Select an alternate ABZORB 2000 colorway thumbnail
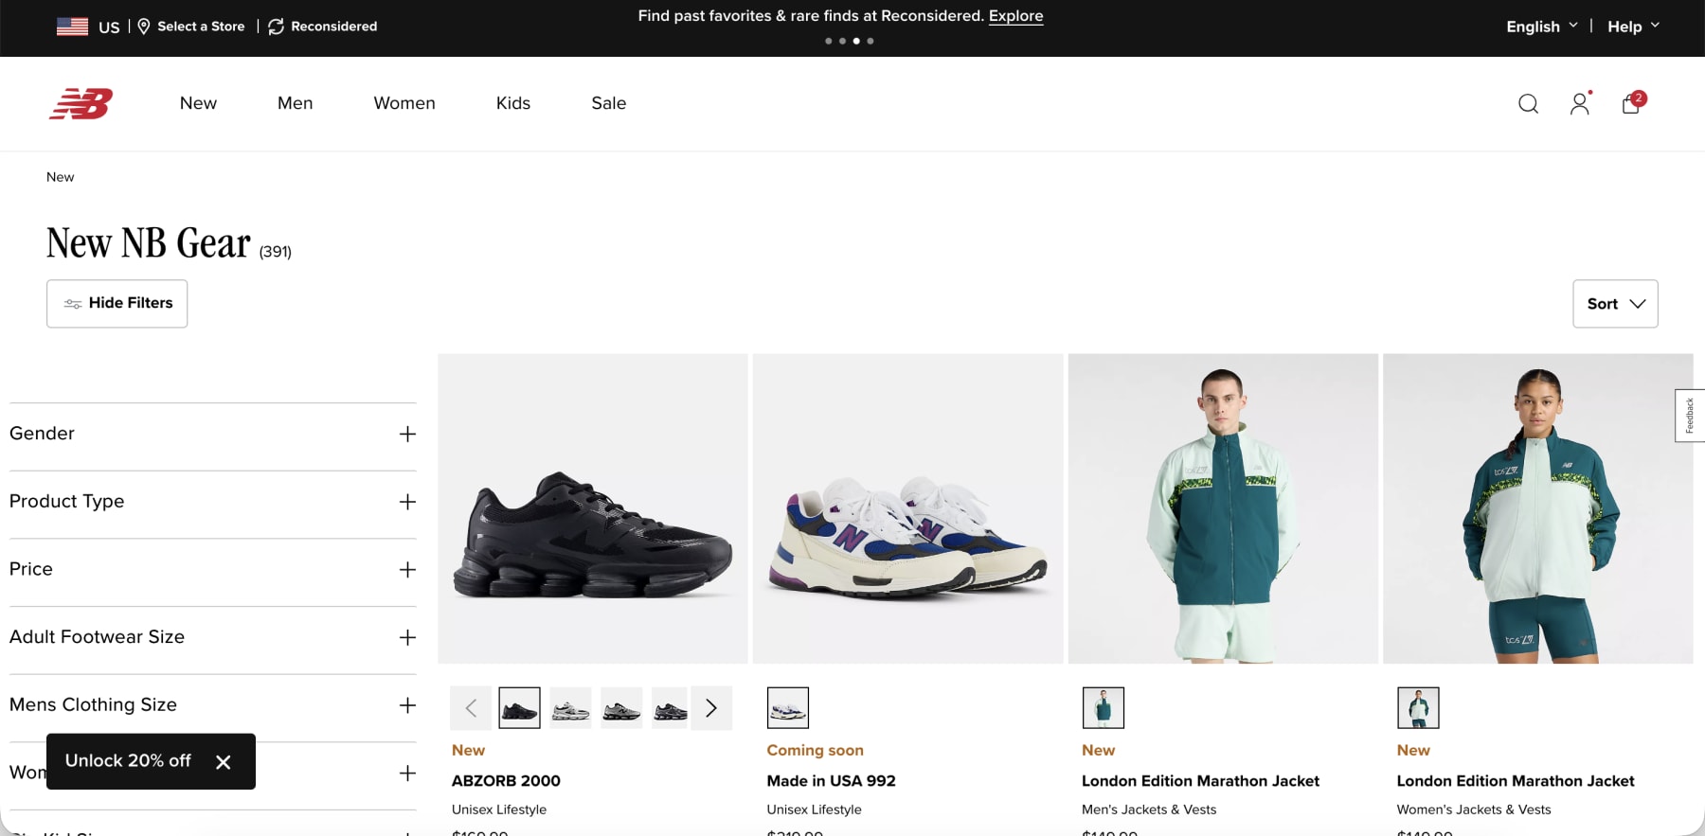This screenshot has width=1705, height=836. click(x=570, y=707)
